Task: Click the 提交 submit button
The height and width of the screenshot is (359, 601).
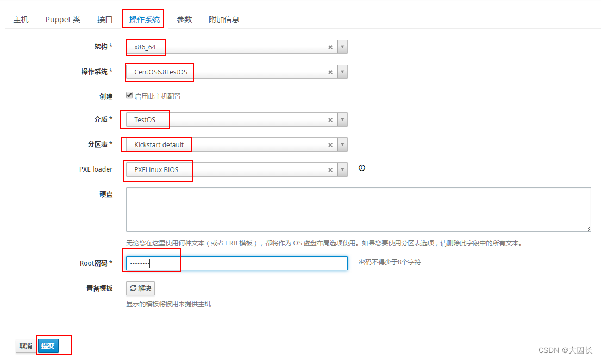Action: click(x=48, y=346)
